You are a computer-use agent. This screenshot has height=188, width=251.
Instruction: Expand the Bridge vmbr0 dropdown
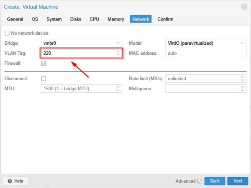pyautogui.click(x=118, y=43)
